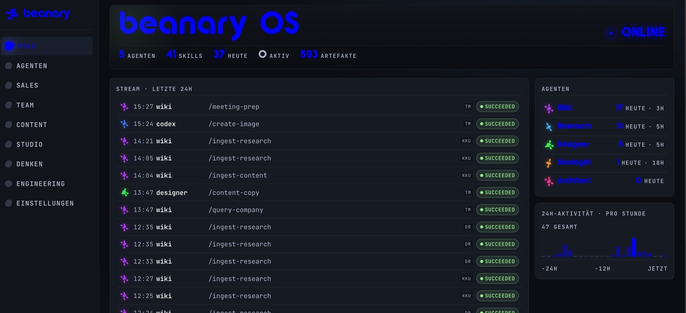686x313 pixels.
Task: Open the Wiki agent link
Action: tap(565, 108)
